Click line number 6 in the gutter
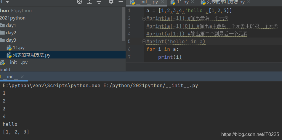Viewport: 282px width, 140px height. point(129,49)
